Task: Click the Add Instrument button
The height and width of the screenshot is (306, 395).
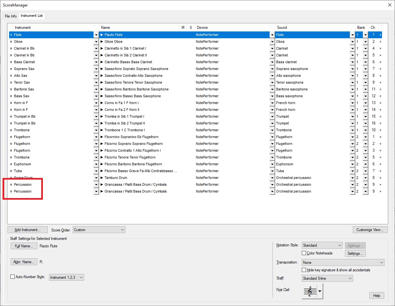Action: [x=28, y=230]
